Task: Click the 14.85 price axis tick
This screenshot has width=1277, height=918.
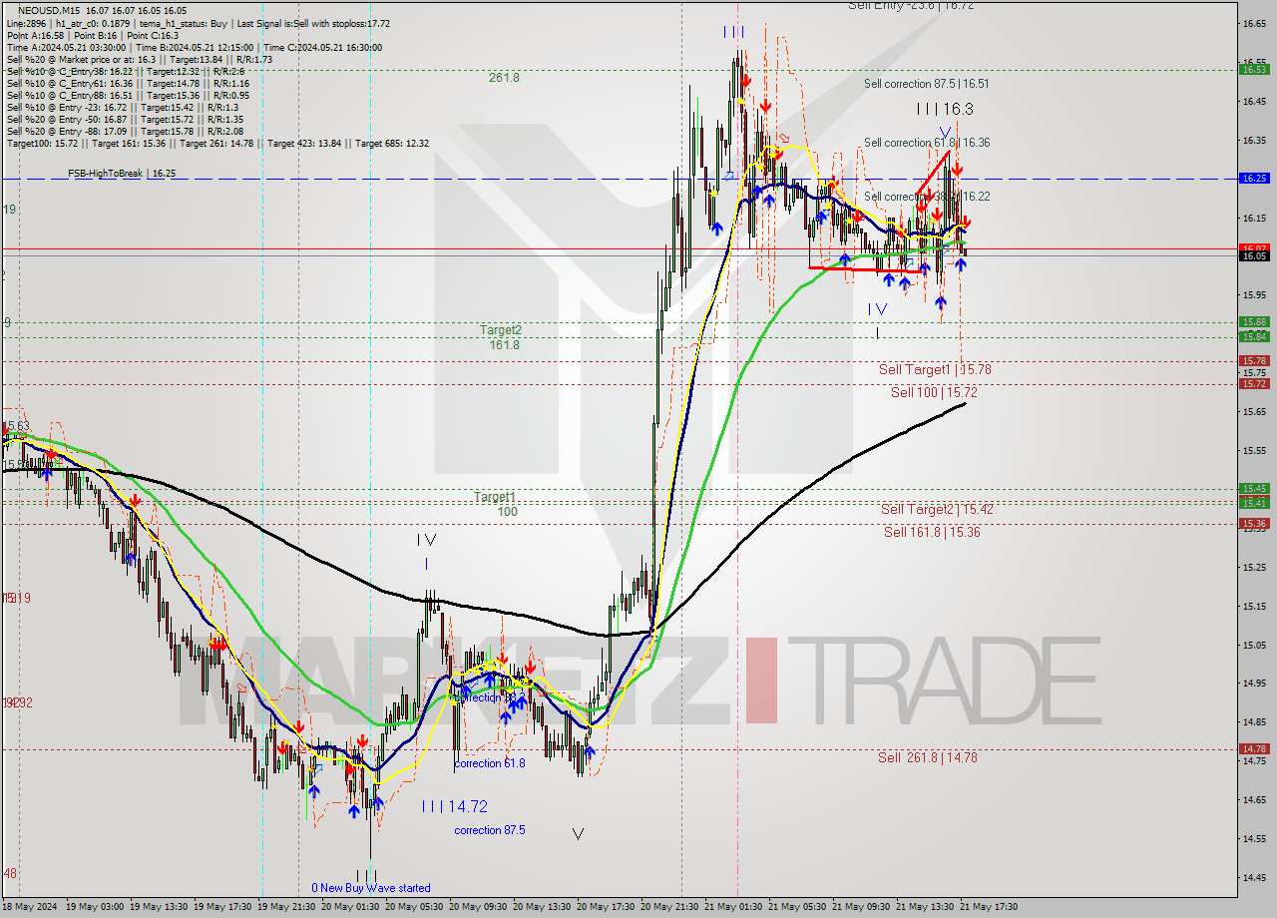Action: pos(1253,722)
